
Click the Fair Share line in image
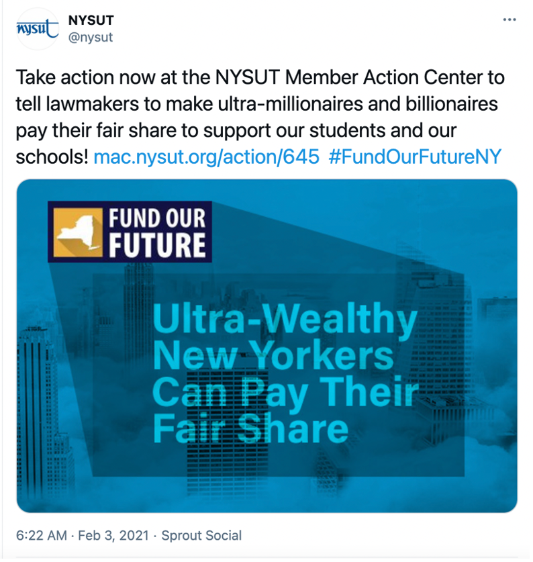click(x=250, y=429)
